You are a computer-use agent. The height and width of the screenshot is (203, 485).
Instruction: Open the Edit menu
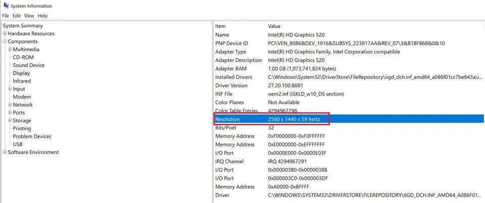[x=17, y=16]
